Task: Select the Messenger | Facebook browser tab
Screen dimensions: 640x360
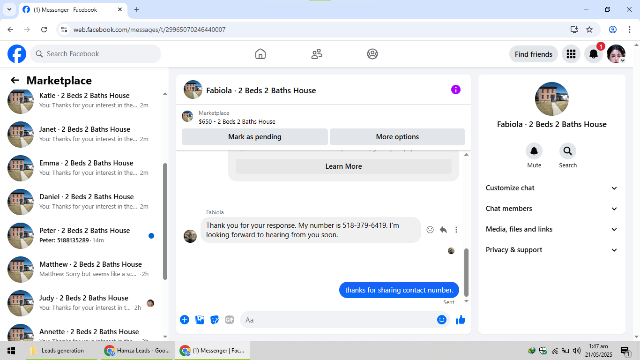Action: (74, 10)
